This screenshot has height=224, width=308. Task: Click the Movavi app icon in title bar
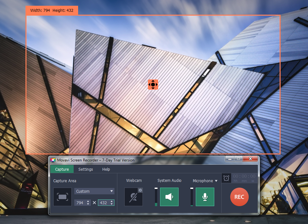53,160
